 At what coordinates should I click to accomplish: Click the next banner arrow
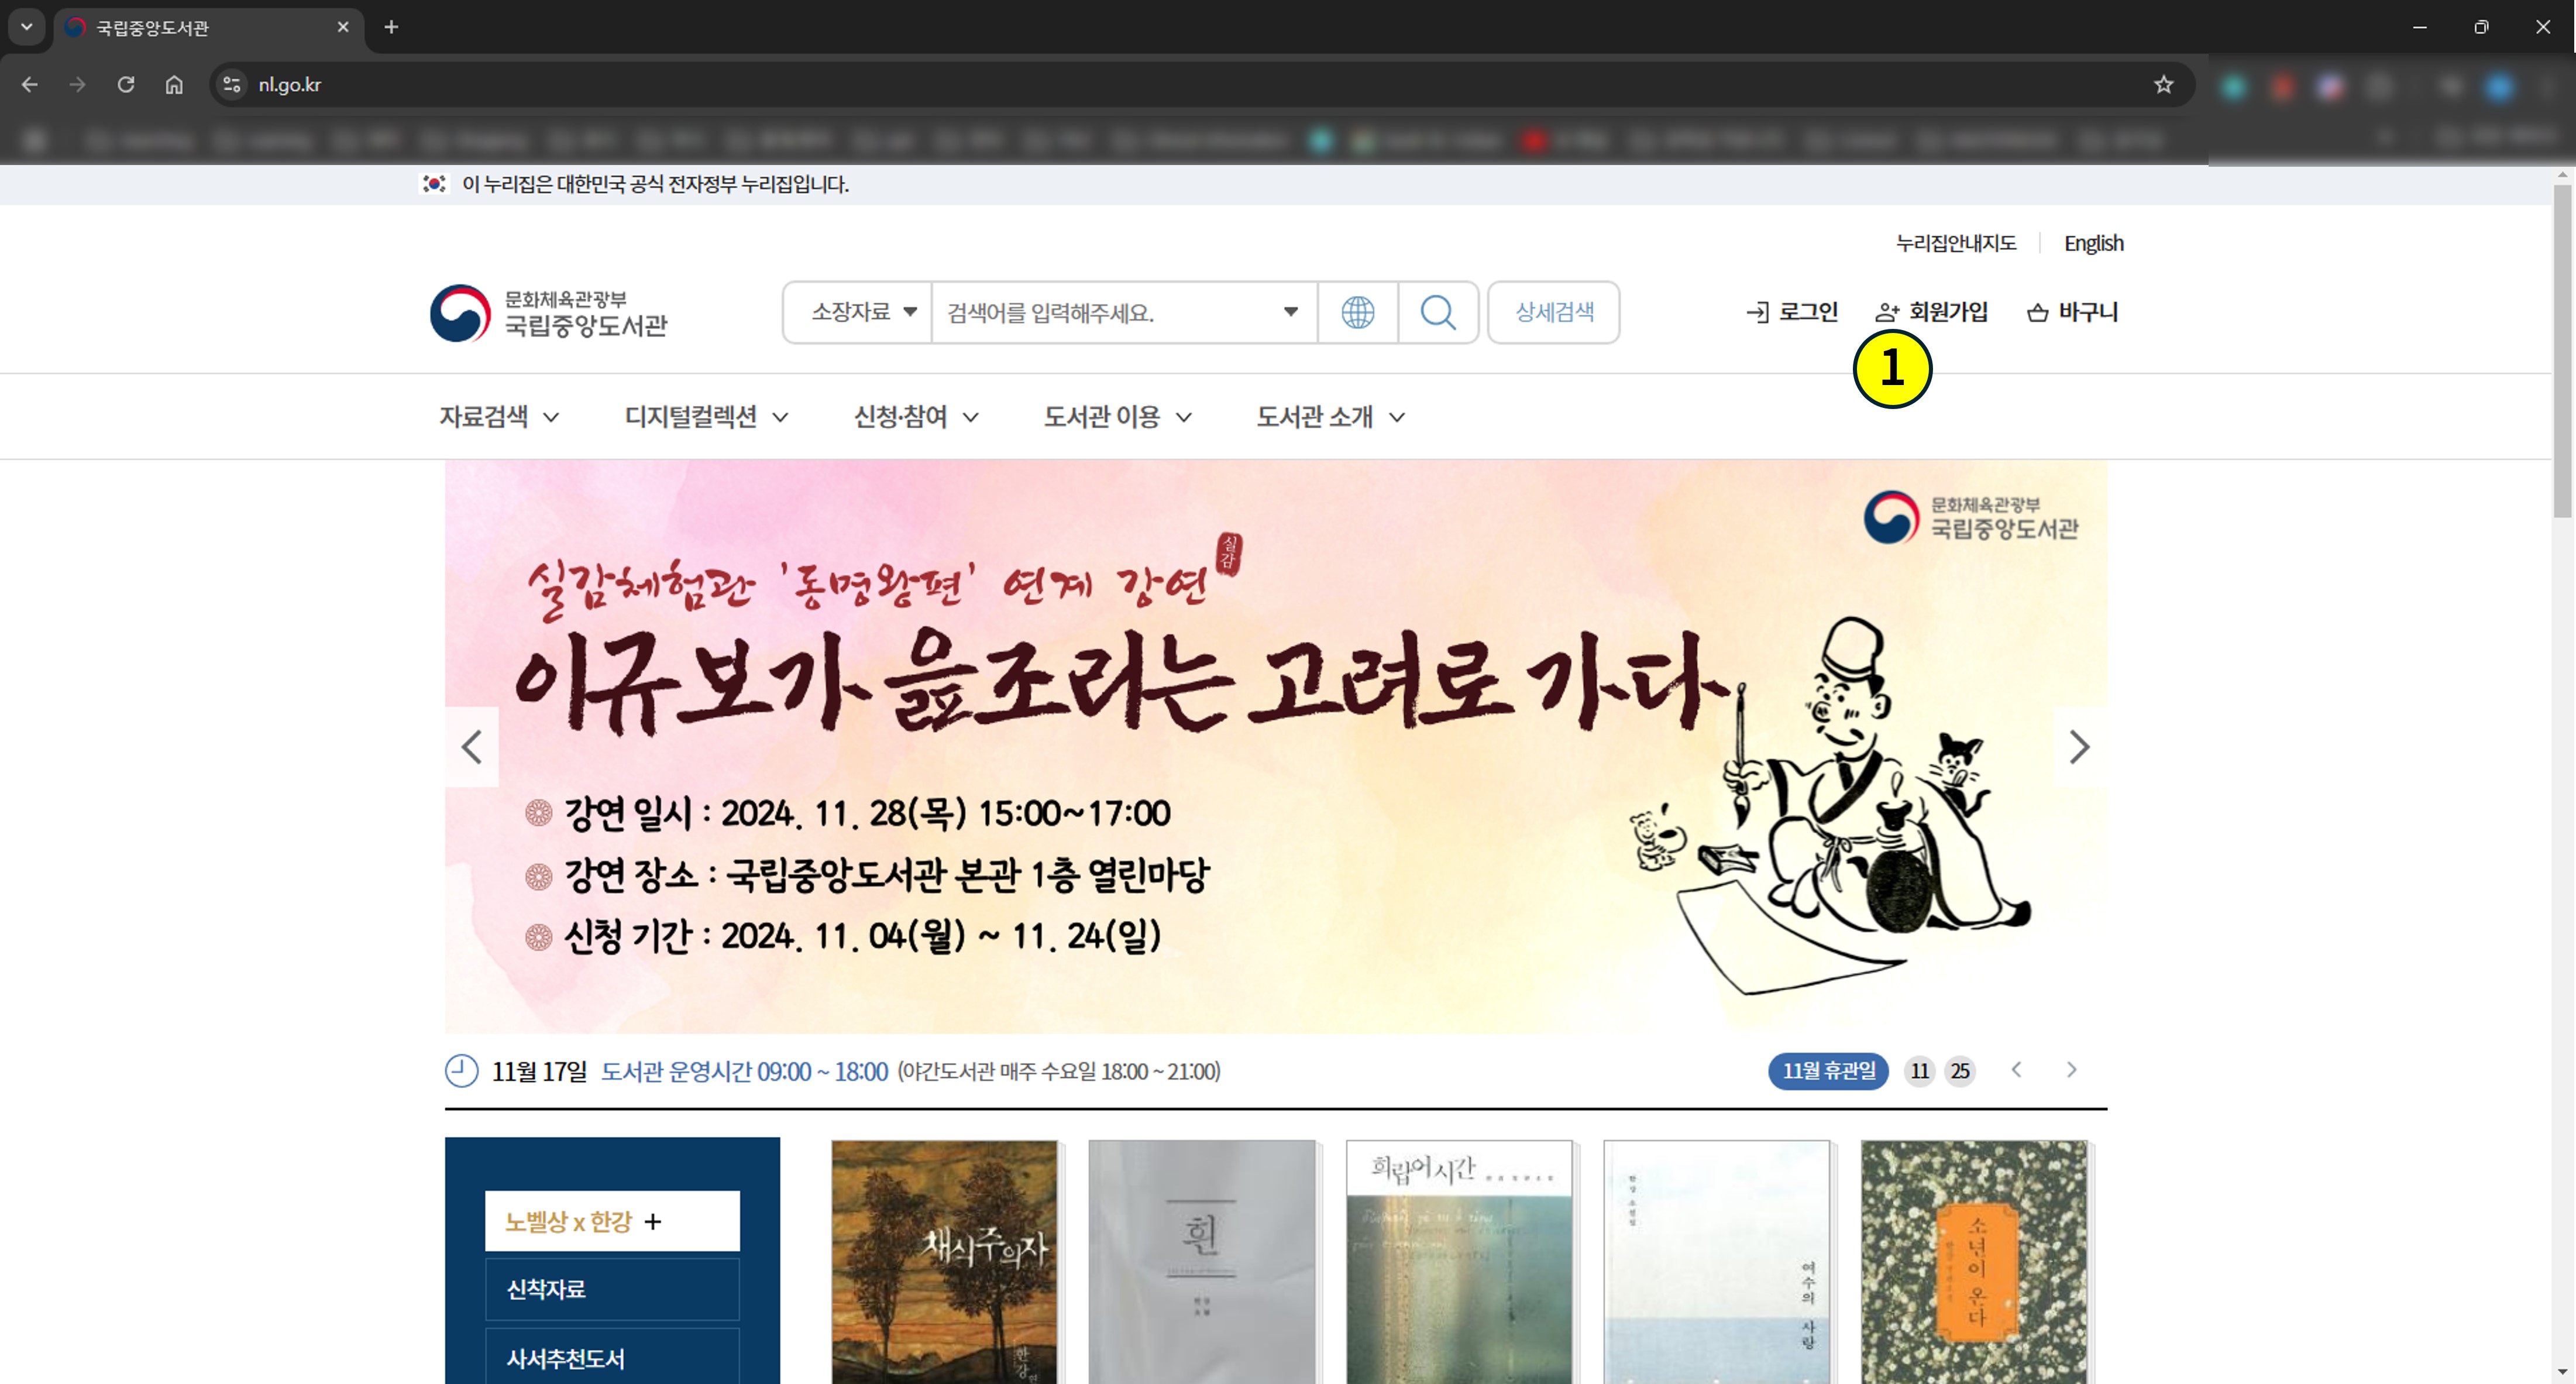2080,746
